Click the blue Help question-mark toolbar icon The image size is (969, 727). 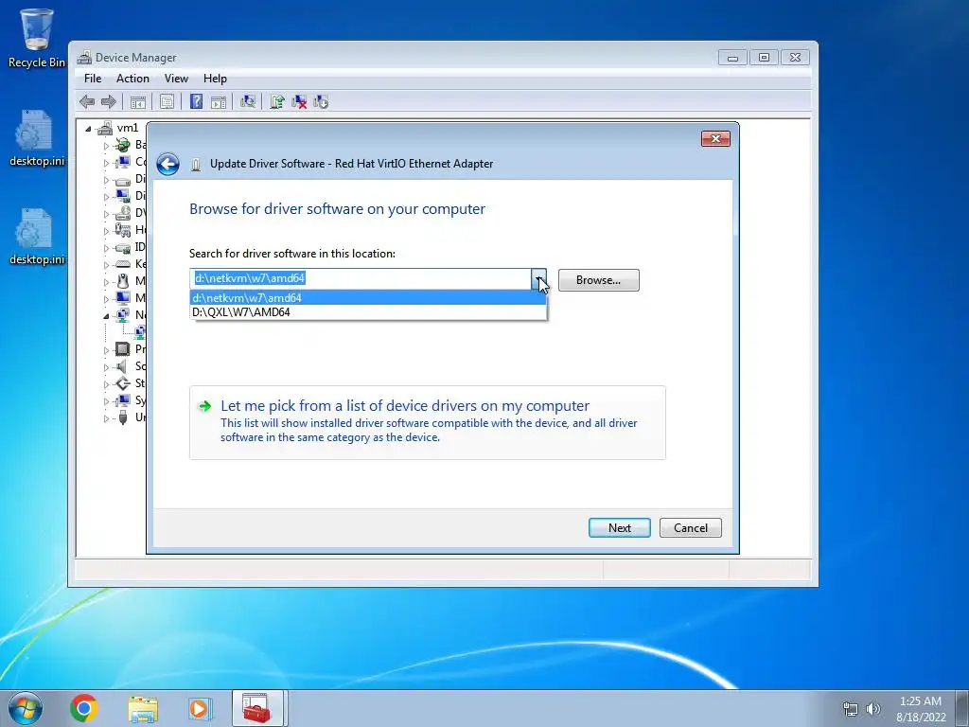[x=196, y=101]
